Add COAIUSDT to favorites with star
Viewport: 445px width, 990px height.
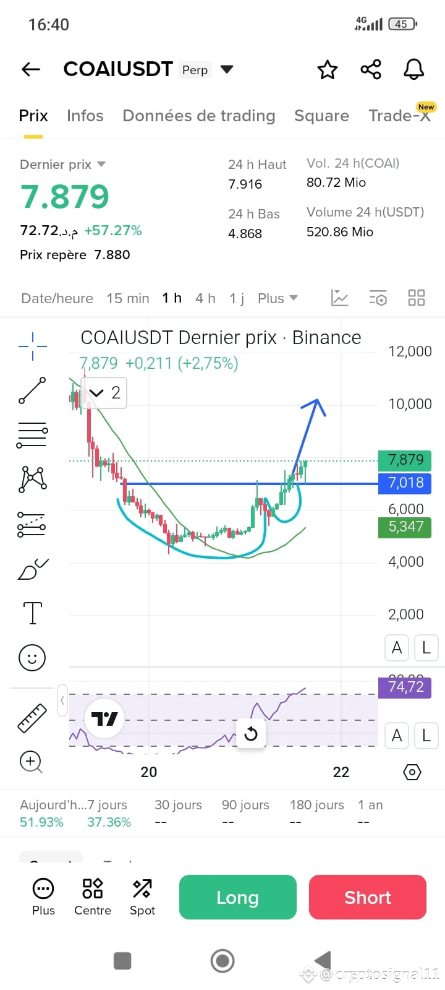328,69
